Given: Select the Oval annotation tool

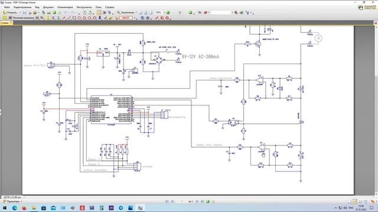Looking at the screenshot, I should click(x=79, y=18).
